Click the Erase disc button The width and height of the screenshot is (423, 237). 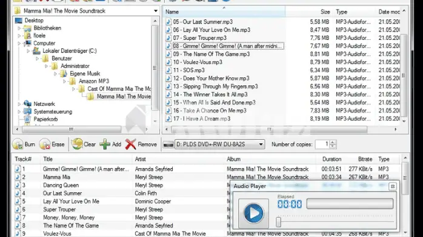[x=52, y=144]
